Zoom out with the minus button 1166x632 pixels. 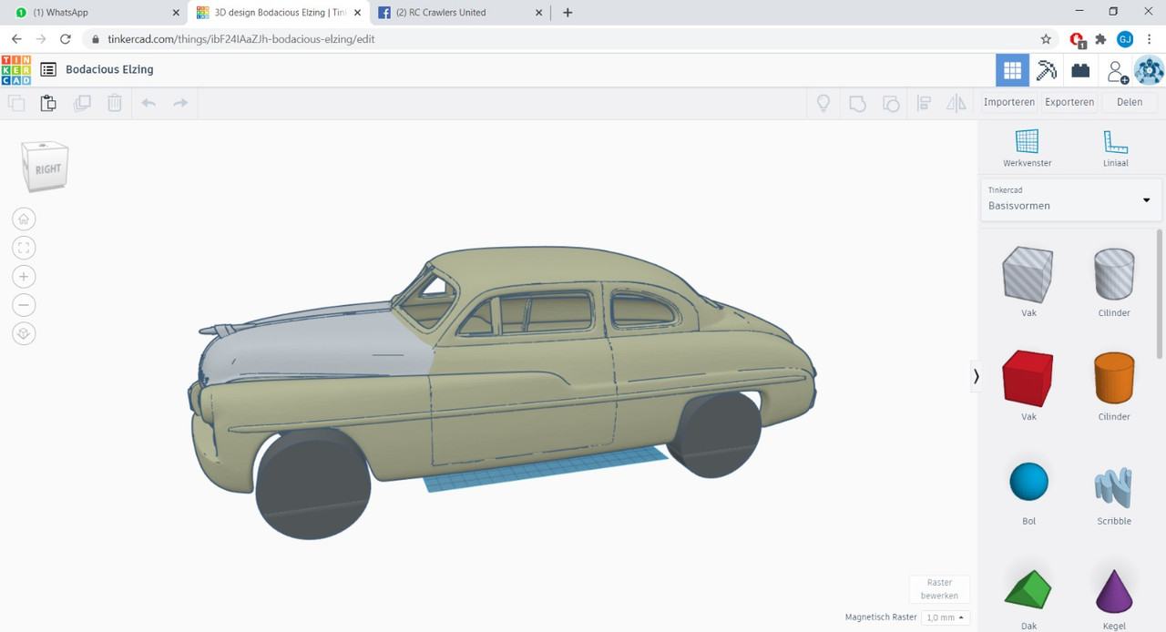pyautogui.click(x=25, y=305)
